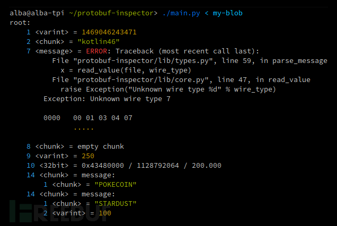Click the root: tree label

tap(20, 23)
